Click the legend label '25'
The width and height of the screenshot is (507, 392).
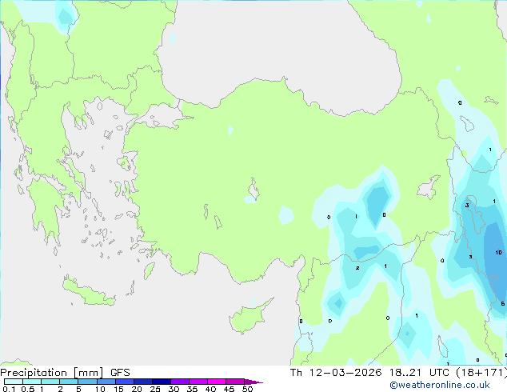coord(155,389)
